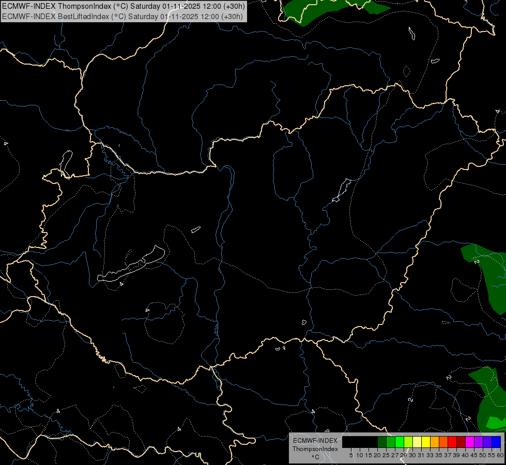The image size is (506, 465).
Task: Pick the dark red 39-40 legend swatch
Action: [461, 442]
